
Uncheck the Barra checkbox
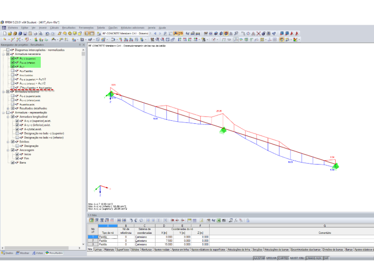(x=12, y=163)
